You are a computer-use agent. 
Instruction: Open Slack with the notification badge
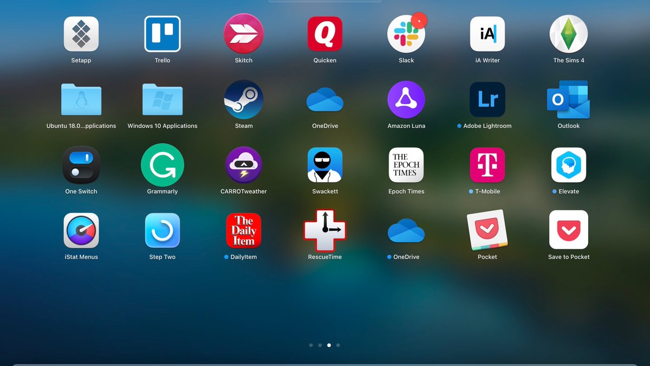tap(406, 34)
